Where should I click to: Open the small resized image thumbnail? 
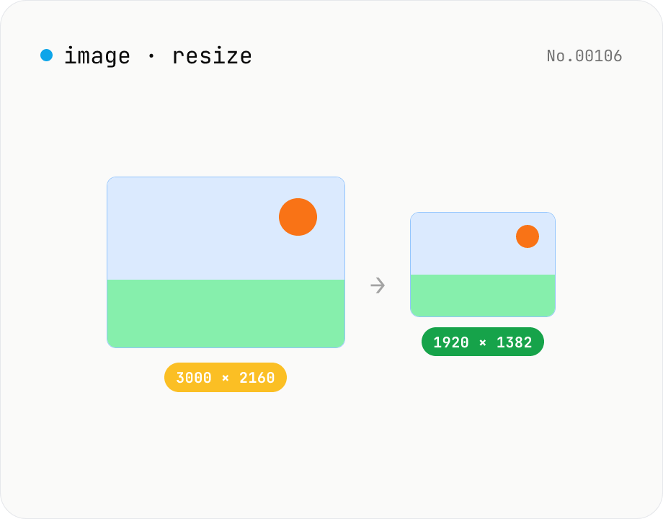pyautogui.click(x=482, y=265)
